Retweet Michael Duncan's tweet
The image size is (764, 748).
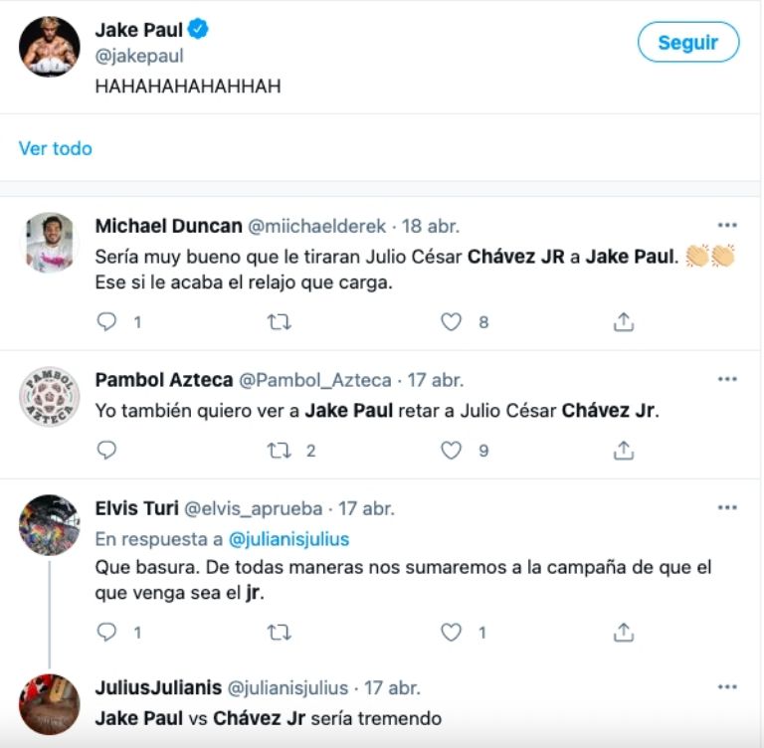(x=280, y=322)
